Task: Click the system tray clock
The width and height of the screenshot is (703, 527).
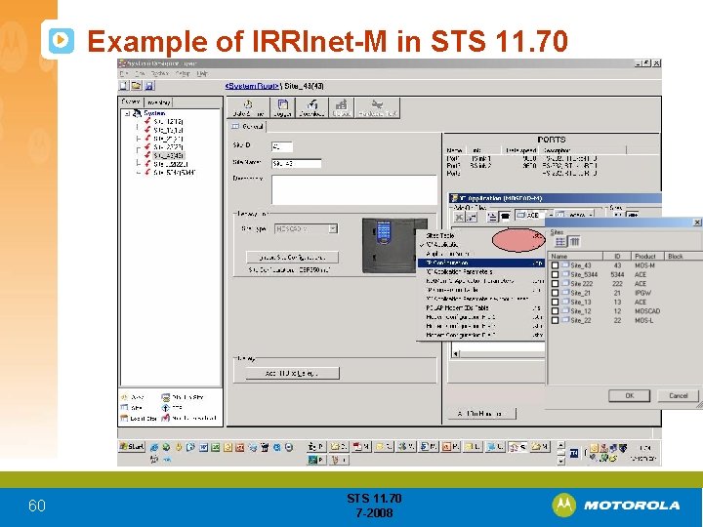Action: [644, 453]
